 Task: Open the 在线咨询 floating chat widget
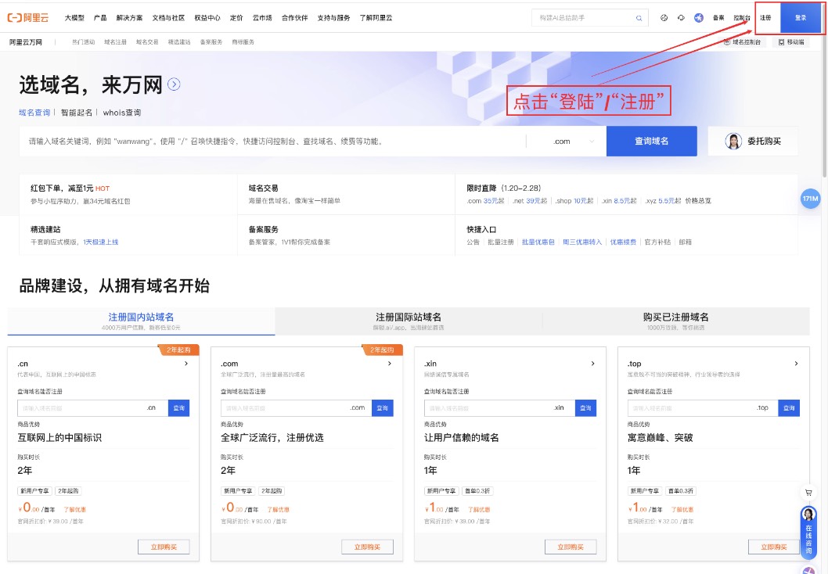pos(808,532)
